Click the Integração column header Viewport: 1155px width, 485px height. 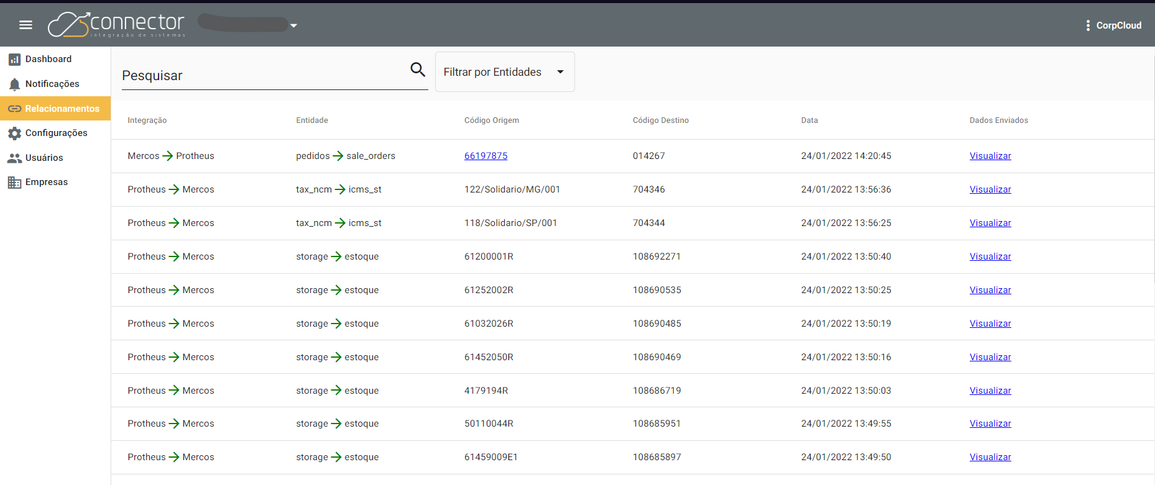[147, 120]
